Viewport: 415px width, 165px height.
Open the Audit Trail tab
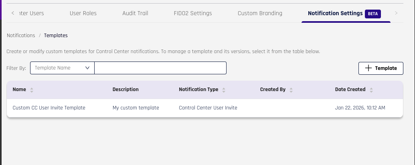(x=135, y=13)
